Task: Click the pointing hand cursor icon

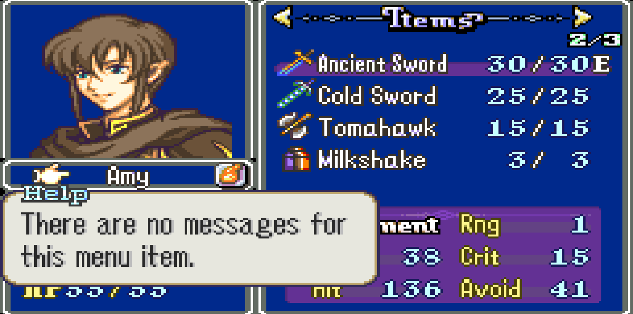Action: point(51,175)
